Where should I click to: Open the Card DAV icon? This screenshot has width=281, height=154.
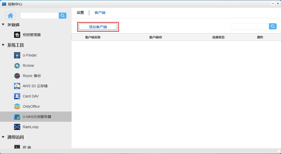[x=17, y=96]
